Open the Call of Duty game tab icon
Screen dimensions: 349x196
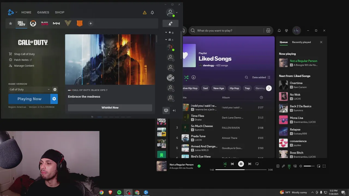tap(21, 23)
